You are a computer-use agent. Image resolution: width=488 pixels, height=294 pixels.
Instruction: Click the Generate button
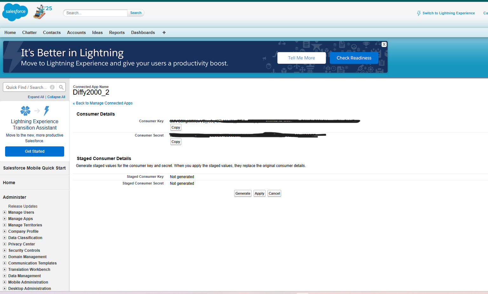[243, 193]
